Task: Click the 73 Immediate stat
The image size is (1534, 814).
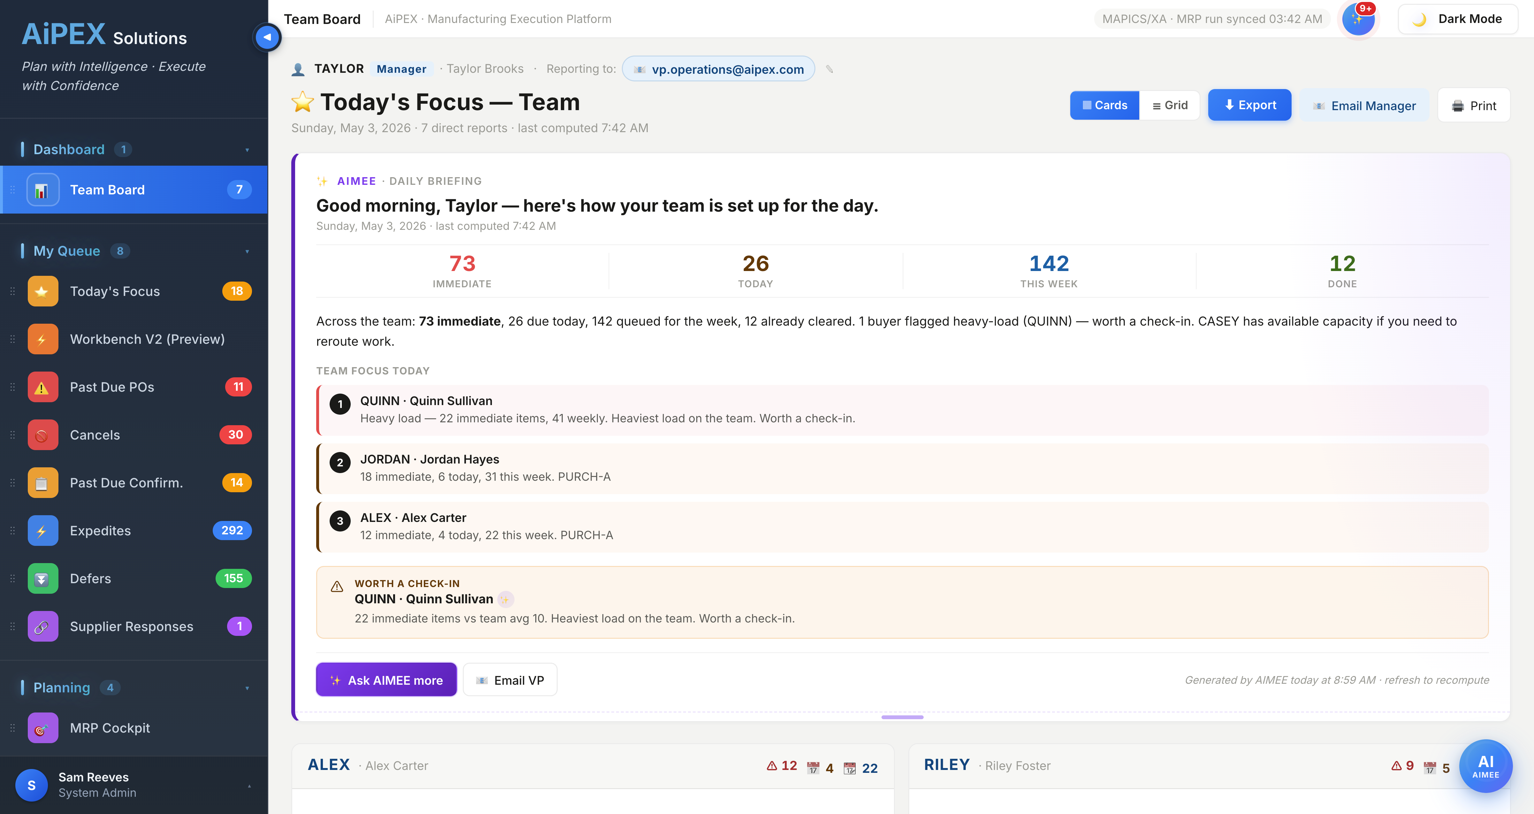Action: [x=462, y=271]
